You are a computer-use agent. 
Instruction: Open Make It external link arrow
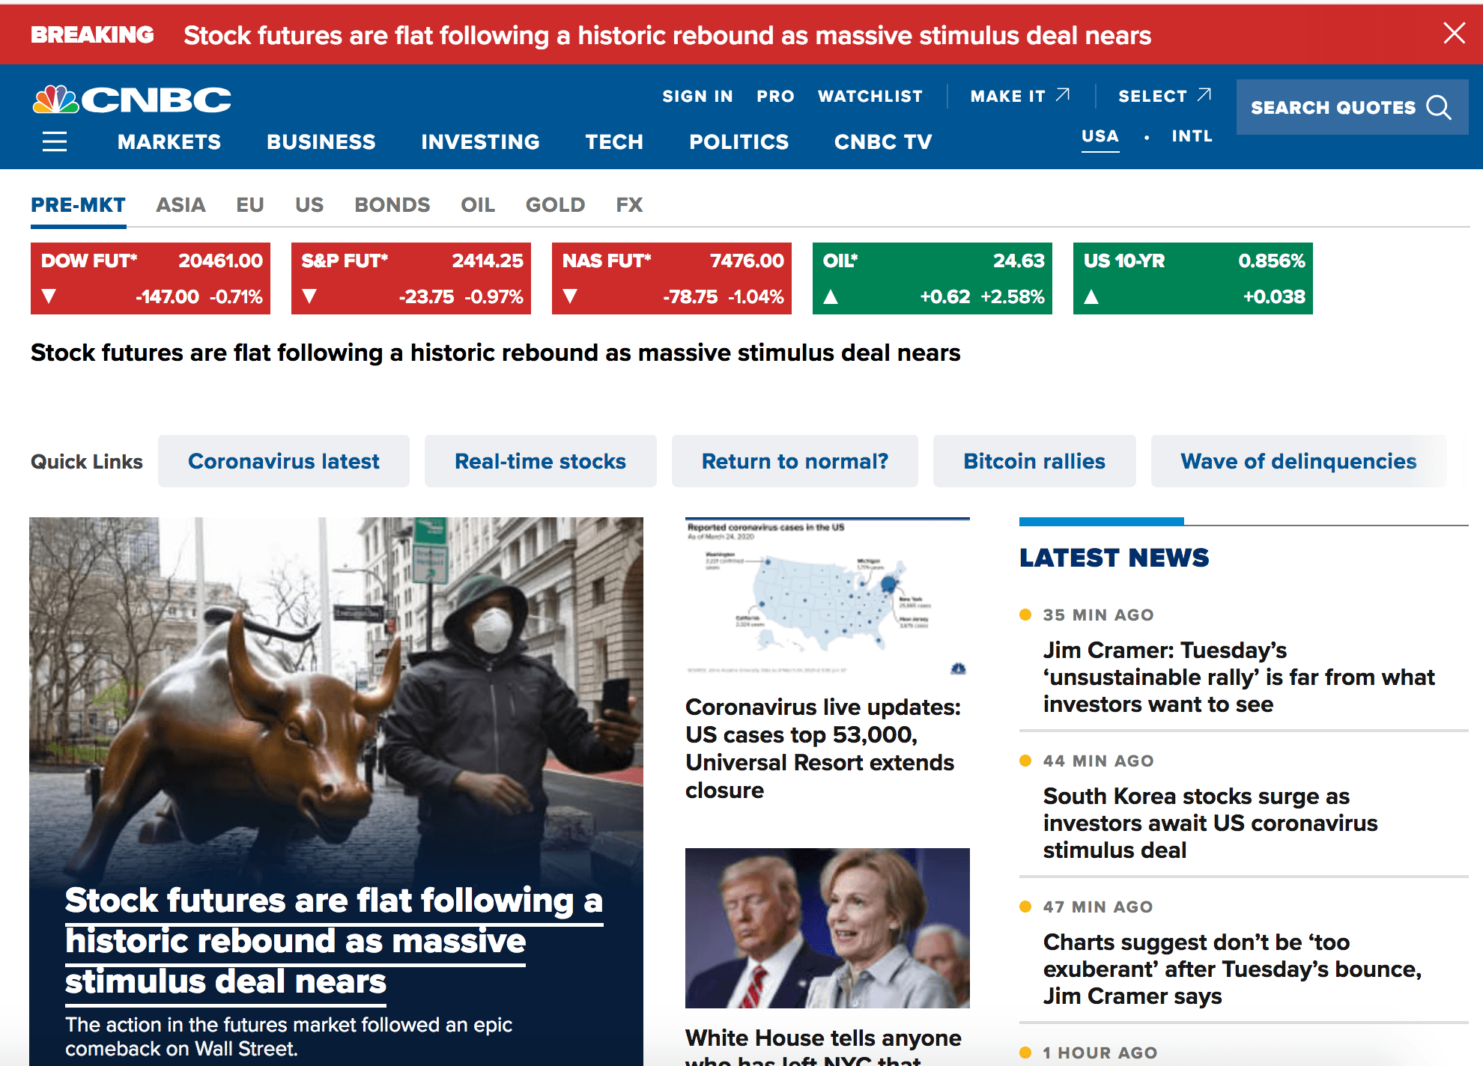(x=1062, y=95)
